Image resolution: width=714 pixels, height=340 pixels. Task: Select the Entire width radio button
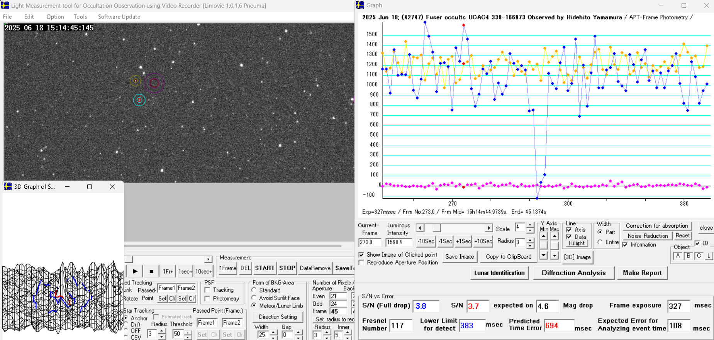(600, 242)
